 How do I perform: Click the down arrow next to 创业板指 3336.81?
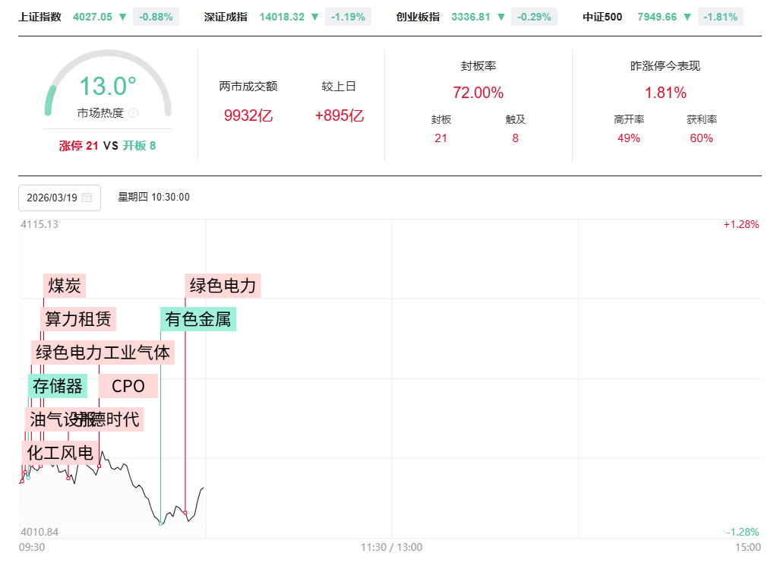pos(501,17)
